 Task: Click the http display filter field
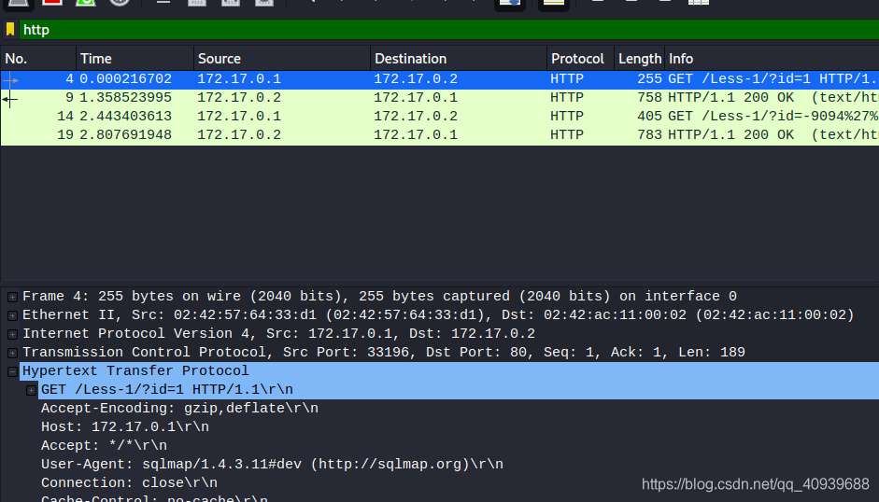click(449, 30)
